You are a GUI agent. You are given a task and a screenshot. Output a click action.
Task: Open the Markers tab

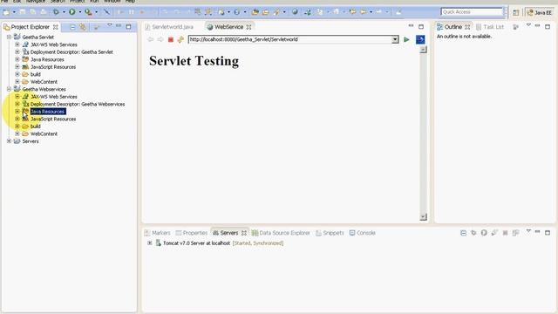157,233
